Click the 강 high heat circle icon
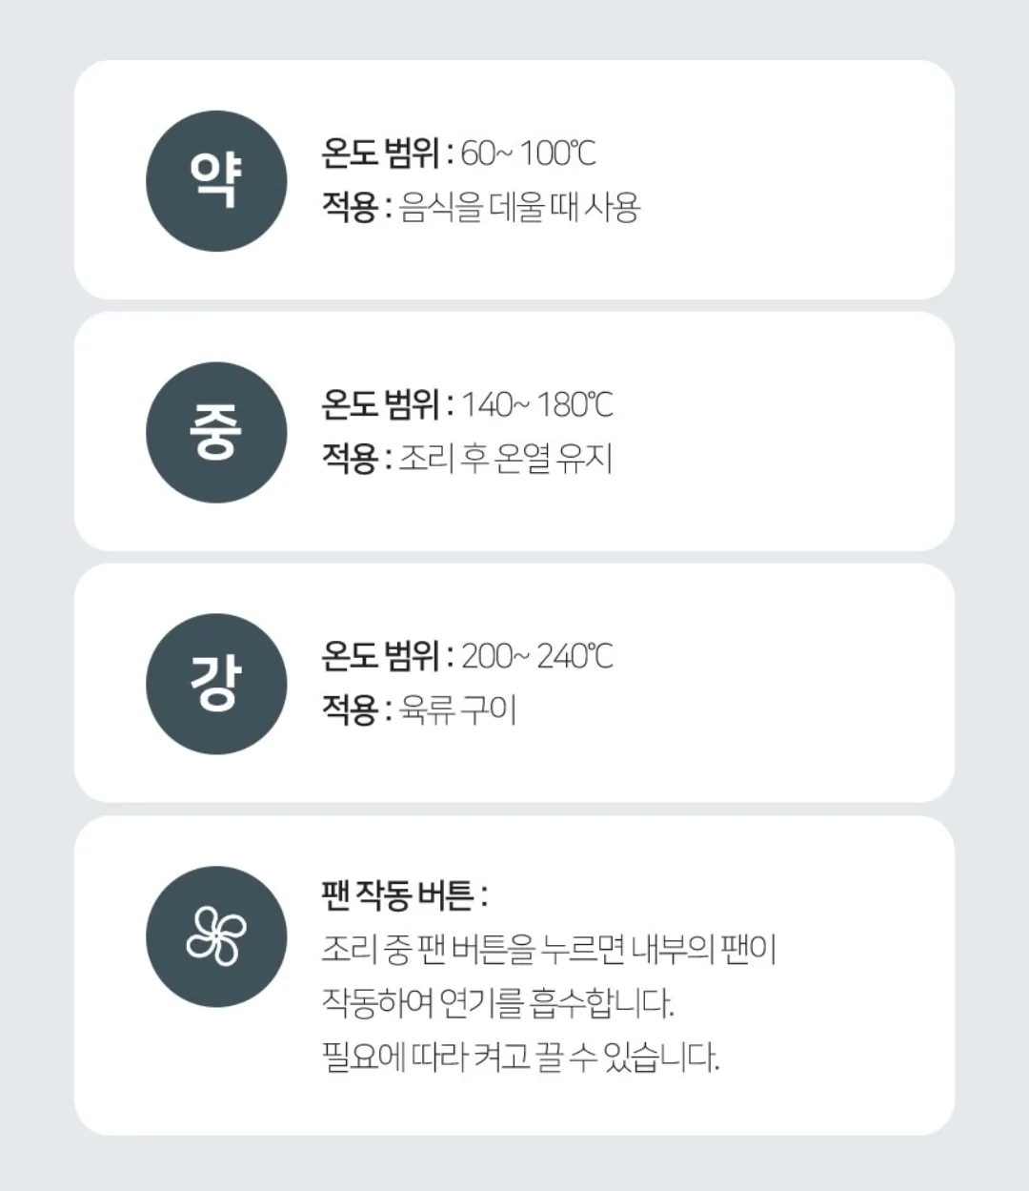 coord(216,685)
